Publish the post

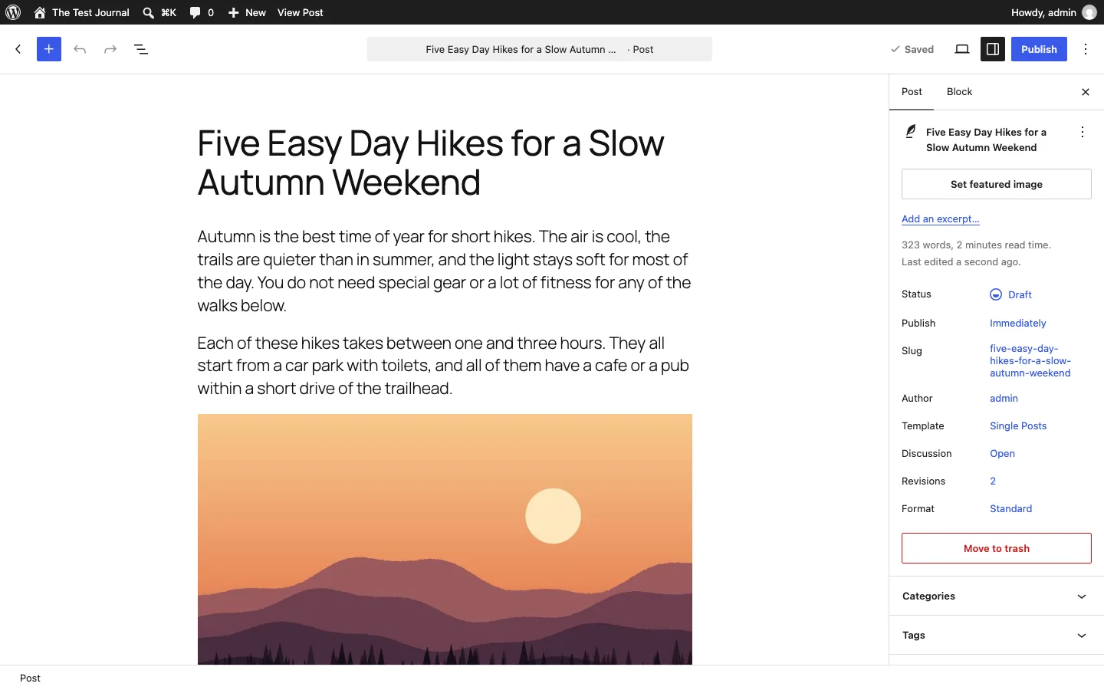pos(1039,49)
